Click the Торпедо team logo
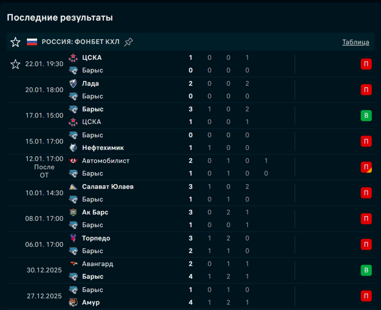Image resolution: width=381 pixels, height=310 pixels. click(x=73, y=238)
